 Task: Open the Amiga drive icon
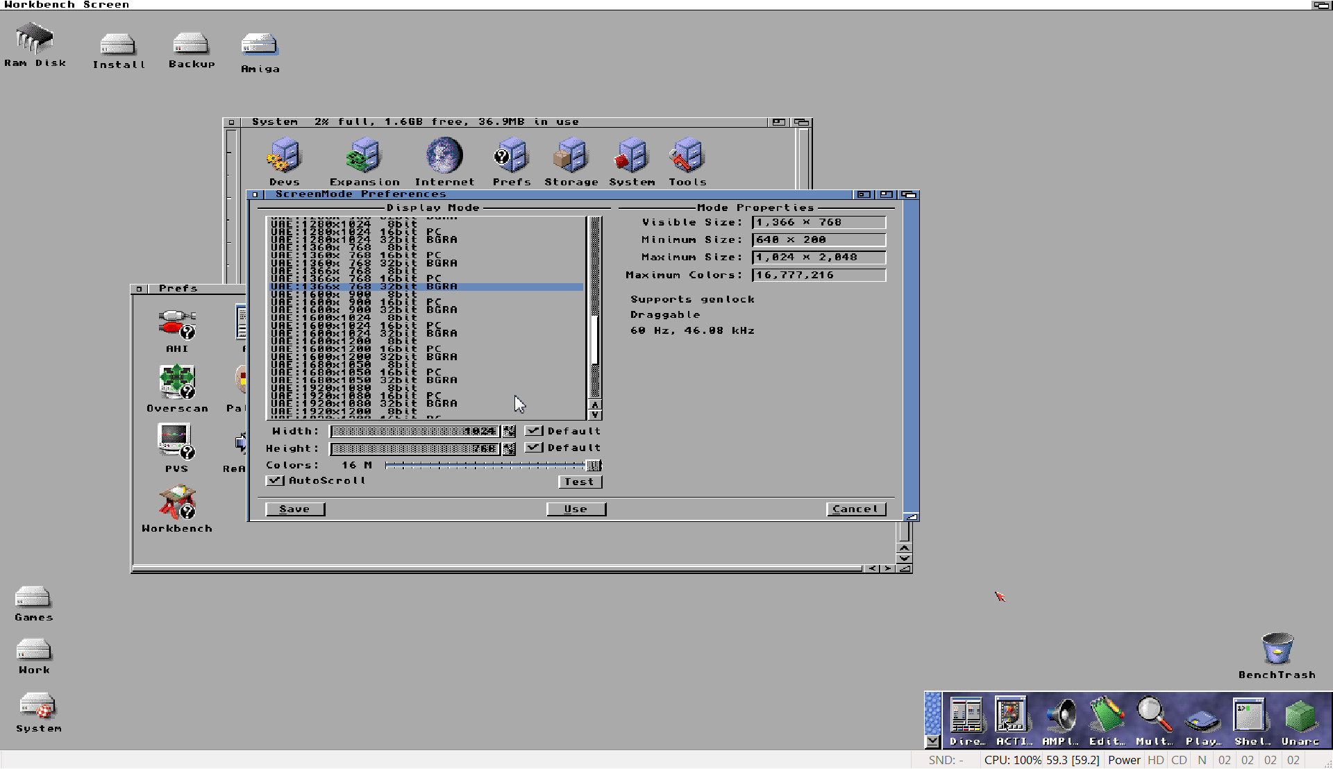pos(260,52)
